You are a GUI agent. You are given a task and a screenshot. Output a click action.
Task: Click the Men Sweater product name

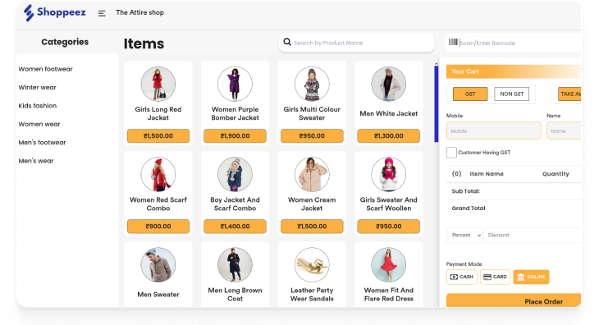(158, 295)
